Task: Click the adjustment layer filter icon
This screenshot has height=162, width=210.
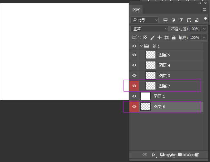Action: click(x=173, y=20)
